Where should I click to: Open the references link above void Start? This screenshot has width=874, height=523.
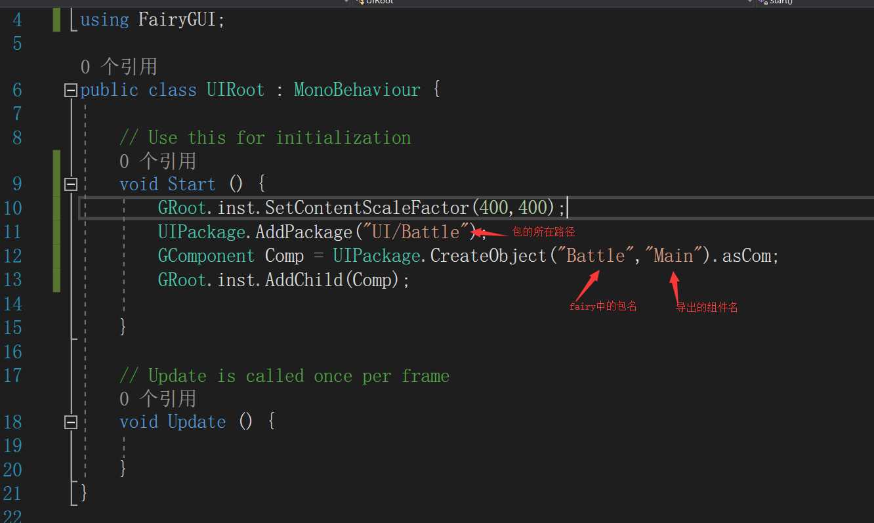click(x=157, y=161)
